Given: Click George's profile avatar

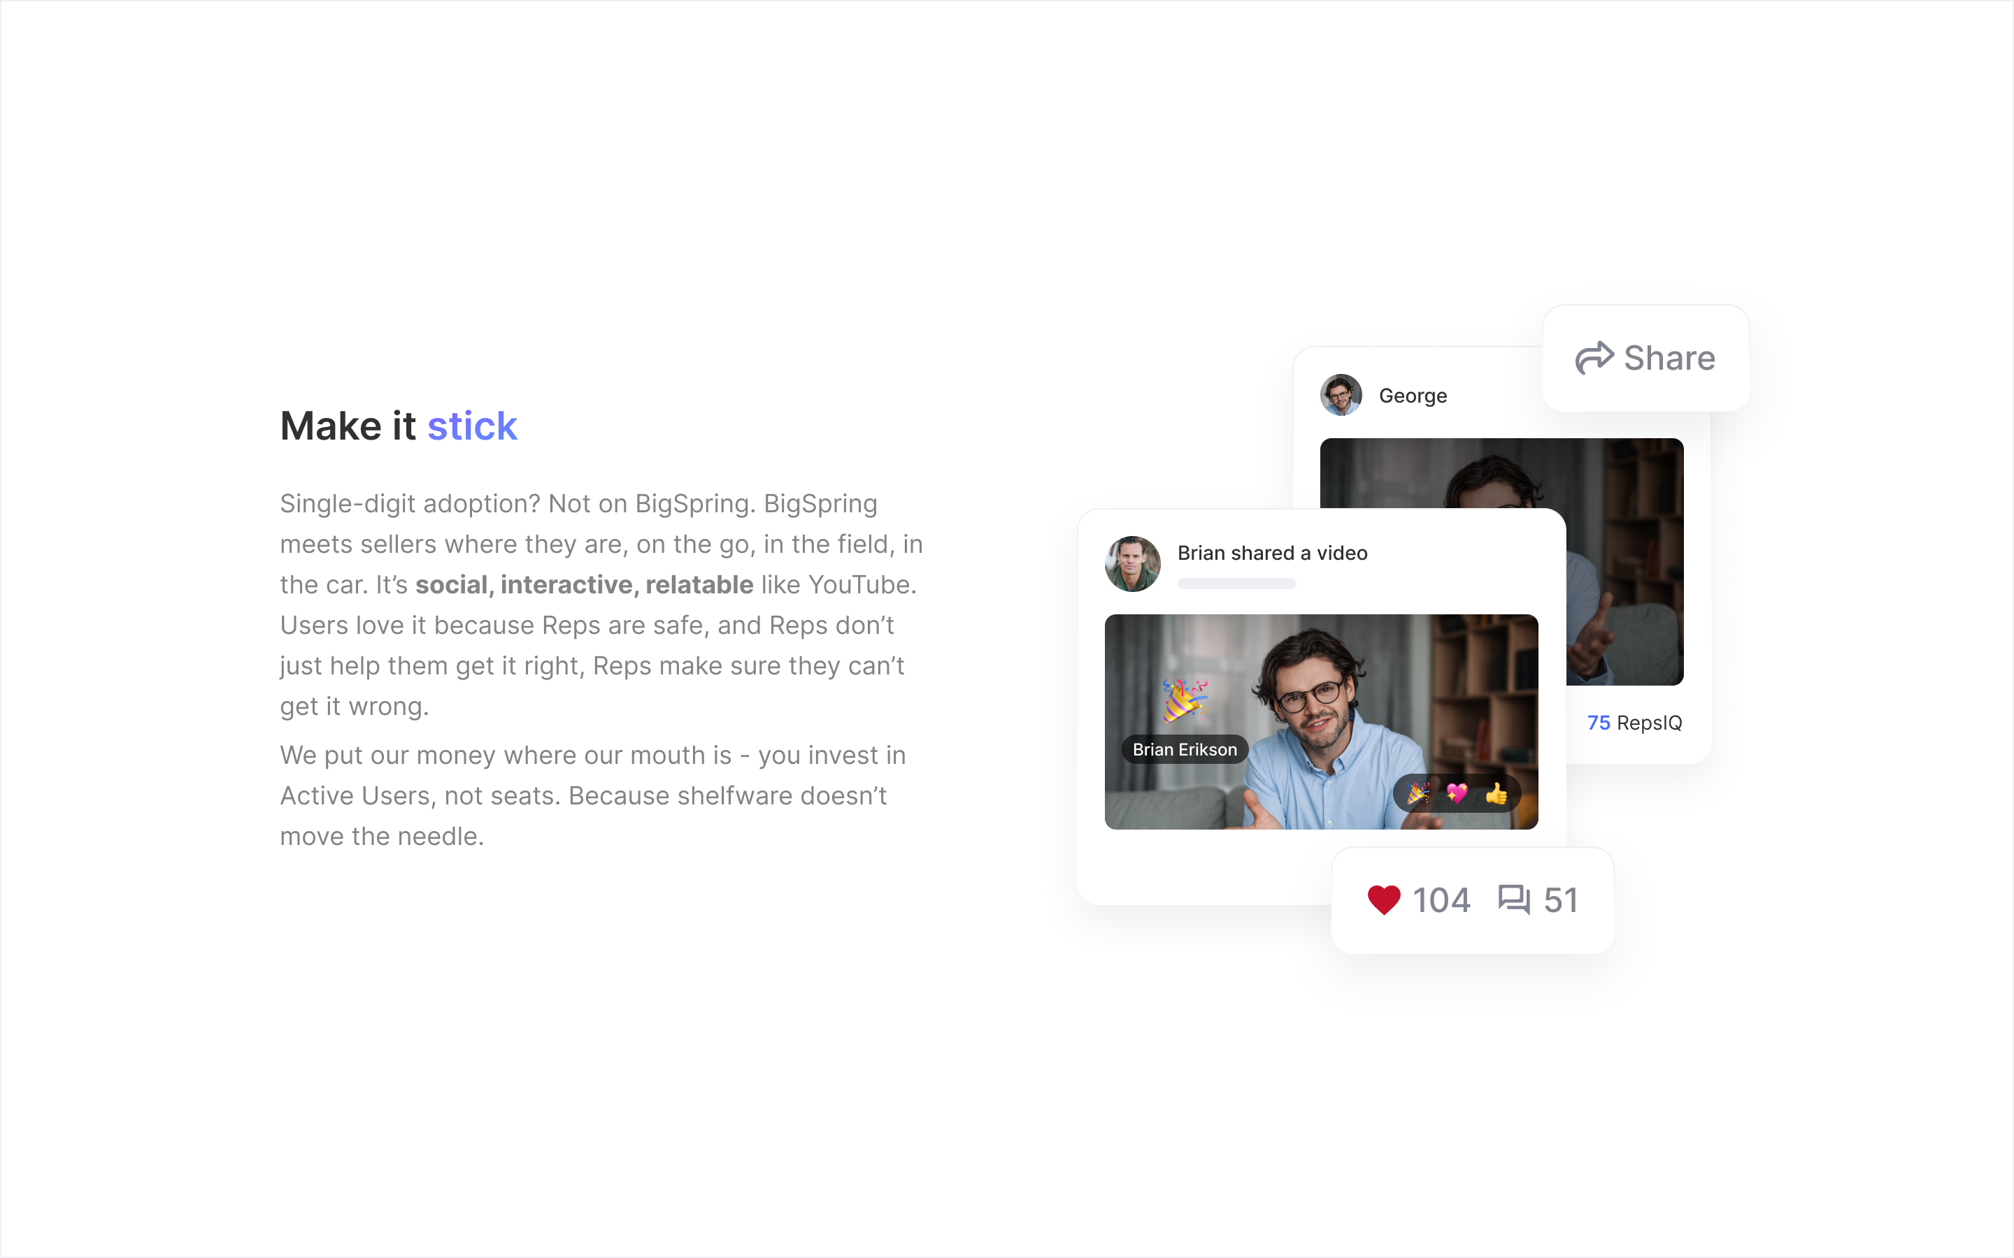Looking at the screenshot, I should [x=1341, y=395].
